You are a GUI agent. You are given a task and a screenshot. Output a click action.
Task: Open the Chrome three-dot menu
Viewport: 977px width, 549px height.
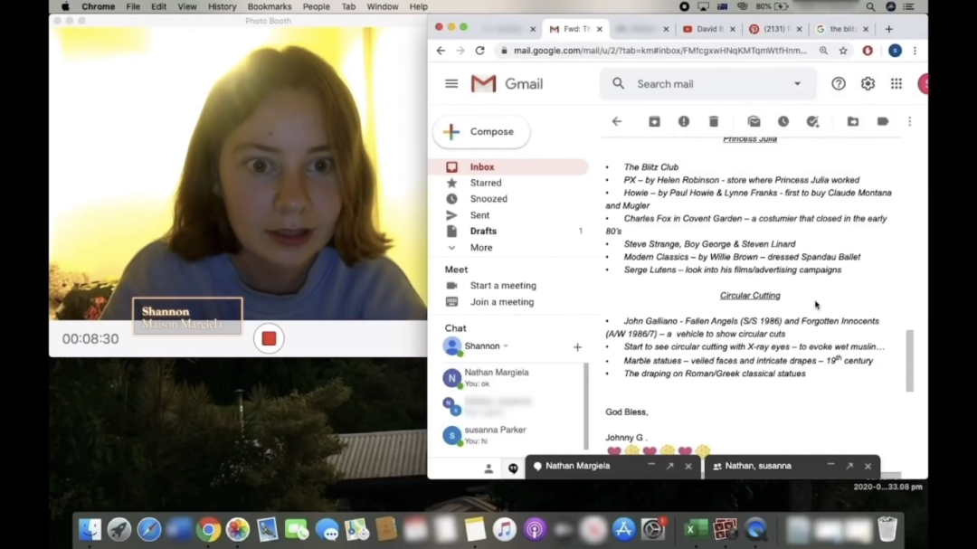[915, 51]
